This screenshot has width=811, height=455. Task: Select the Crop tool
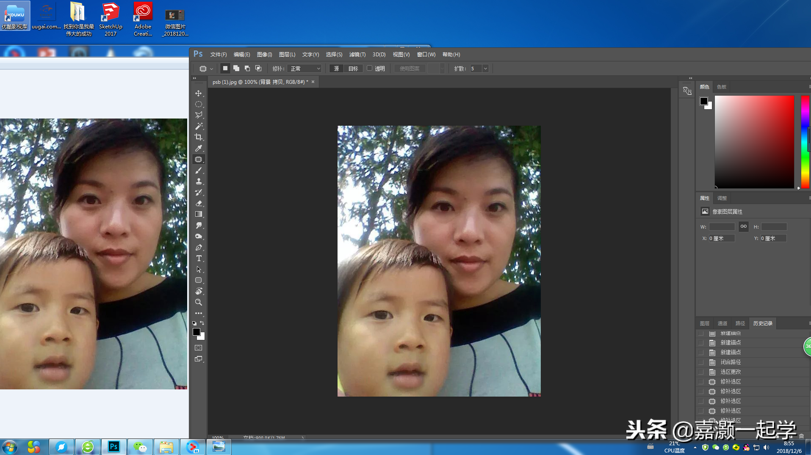click(x=198, y=137)
